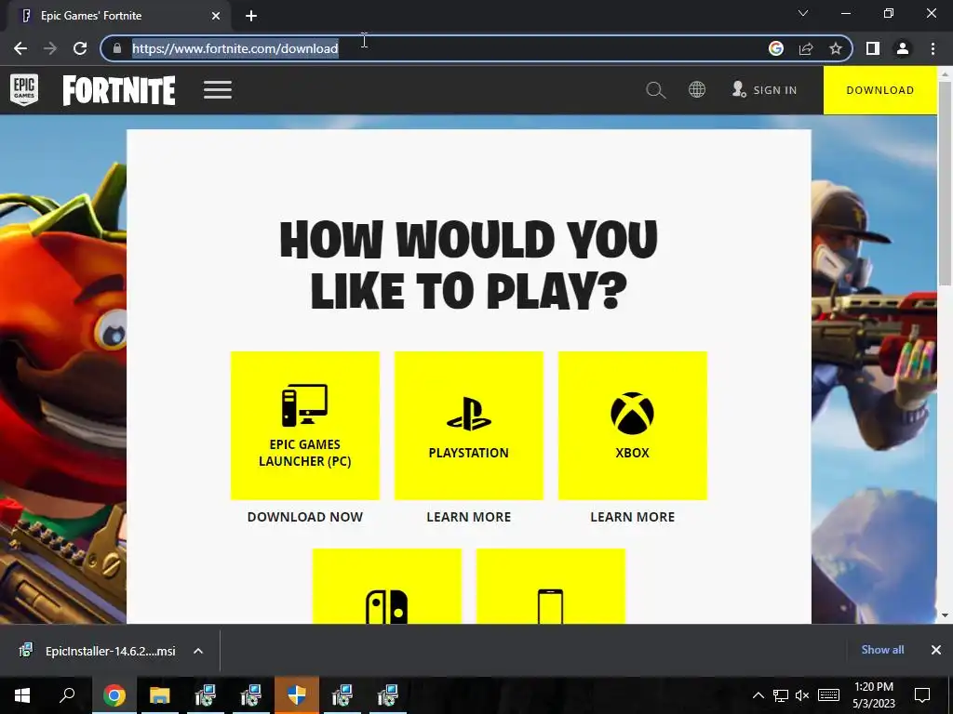View site information lock icon
The image size is (953, 714).
click(117, 48)
